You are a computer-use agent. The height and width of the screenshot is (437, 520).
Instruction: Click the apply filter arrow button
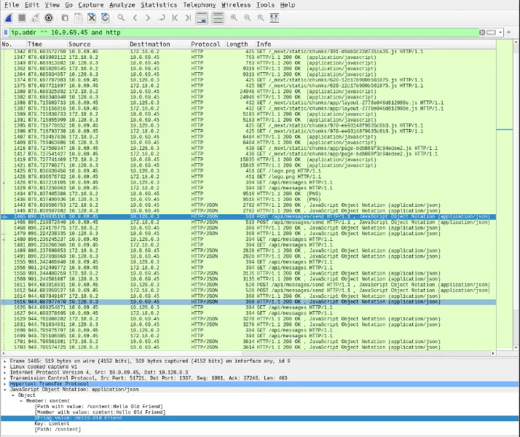[x=490, y=32]
